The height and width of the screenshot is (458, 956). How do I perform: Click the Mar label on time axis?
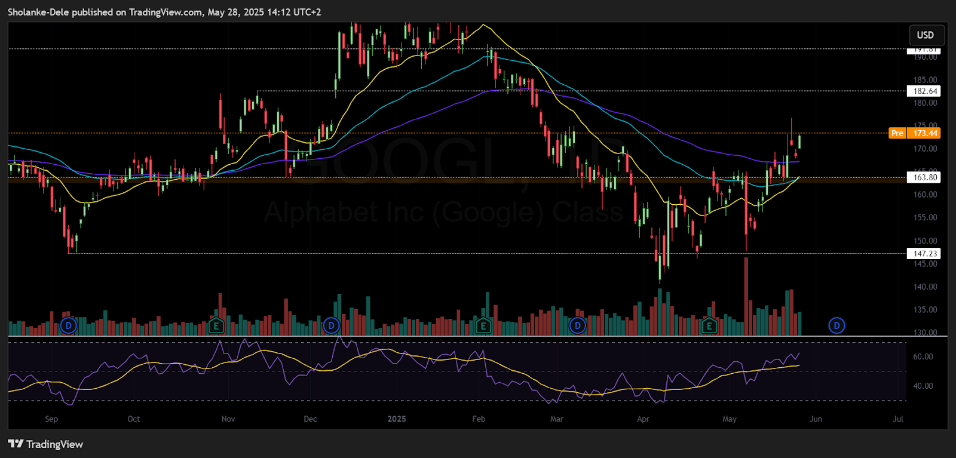557,419
